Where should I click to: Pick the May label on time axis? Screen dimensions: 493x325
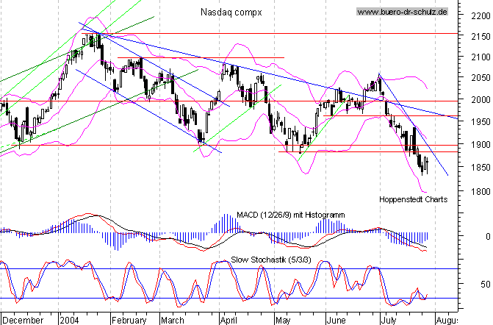[282, 320]
